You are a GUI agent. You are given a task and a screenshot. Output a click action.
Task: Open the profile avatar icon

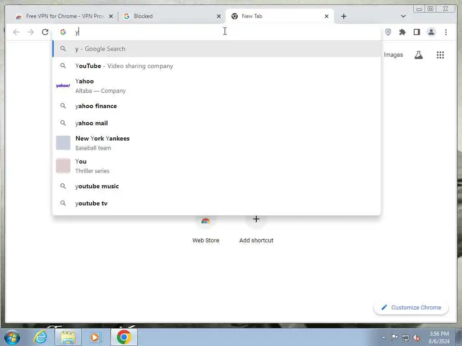(431, 32)
